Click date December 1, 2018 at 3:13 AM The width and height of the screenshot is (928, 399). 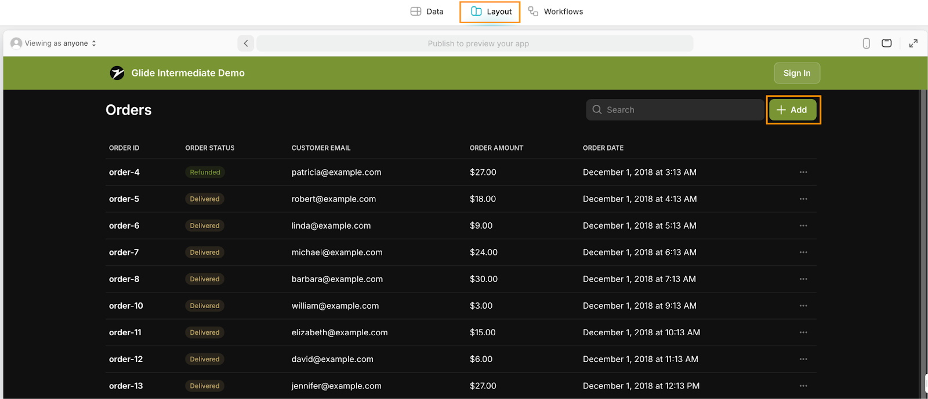click(640, 173)
